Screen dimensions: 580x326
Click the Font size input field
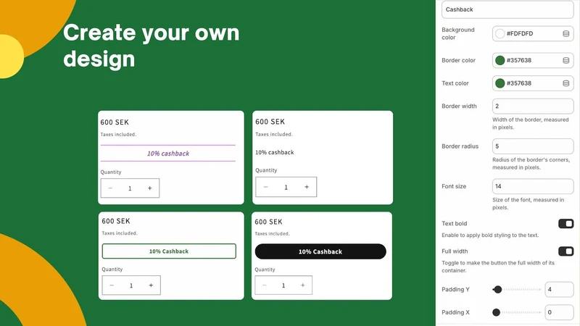tap(533, 186)
